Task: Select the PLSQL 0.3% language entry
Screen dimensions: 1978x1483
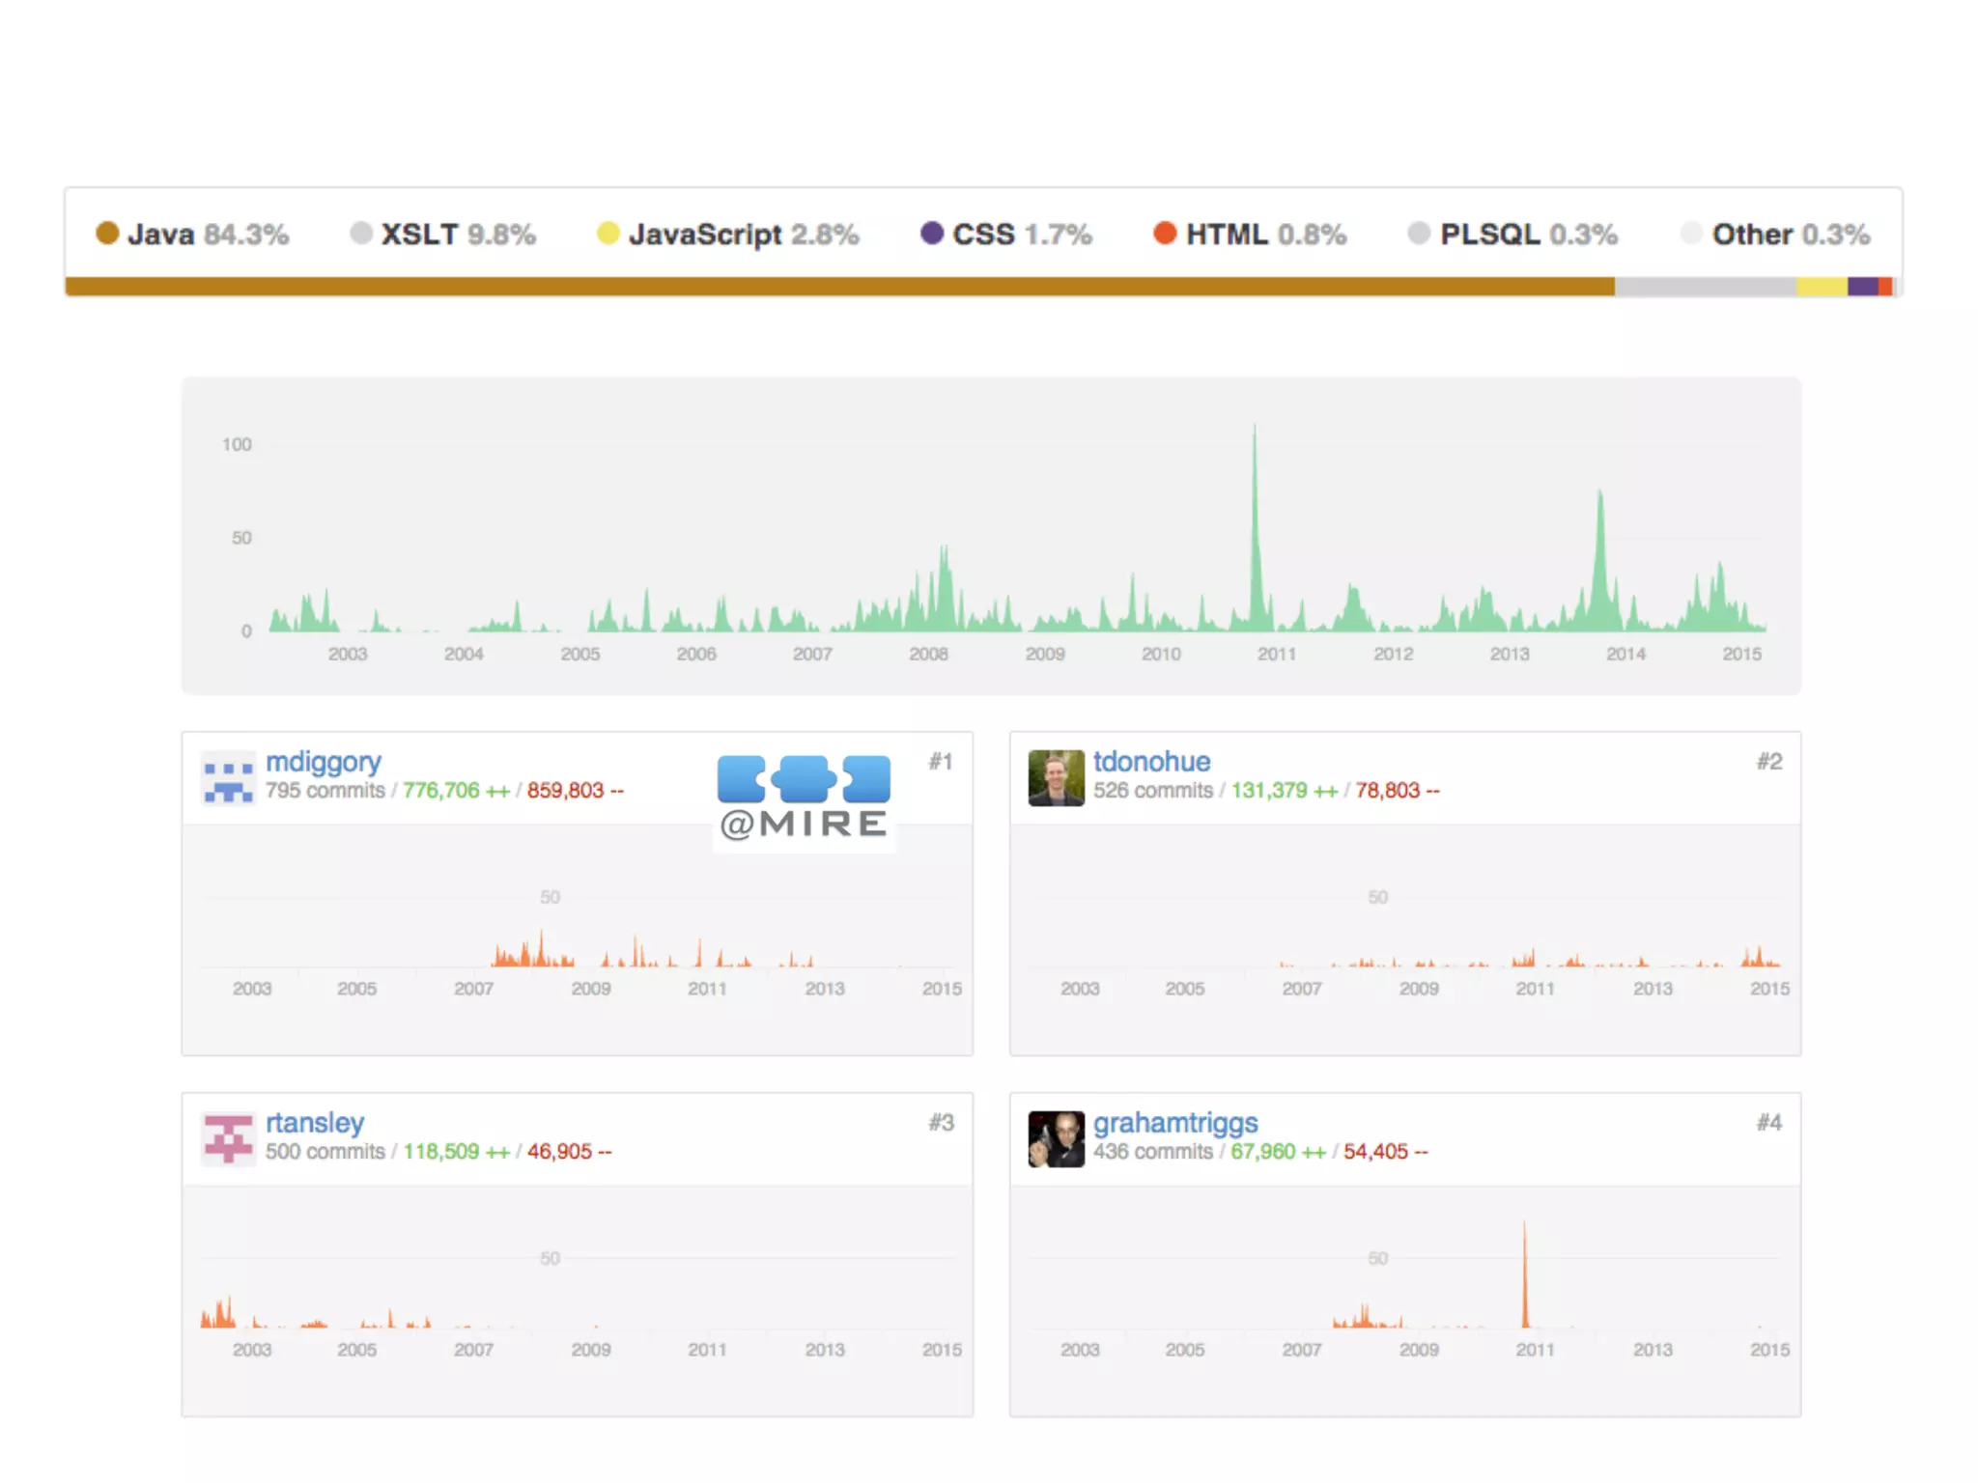Action: [1513, 235]
